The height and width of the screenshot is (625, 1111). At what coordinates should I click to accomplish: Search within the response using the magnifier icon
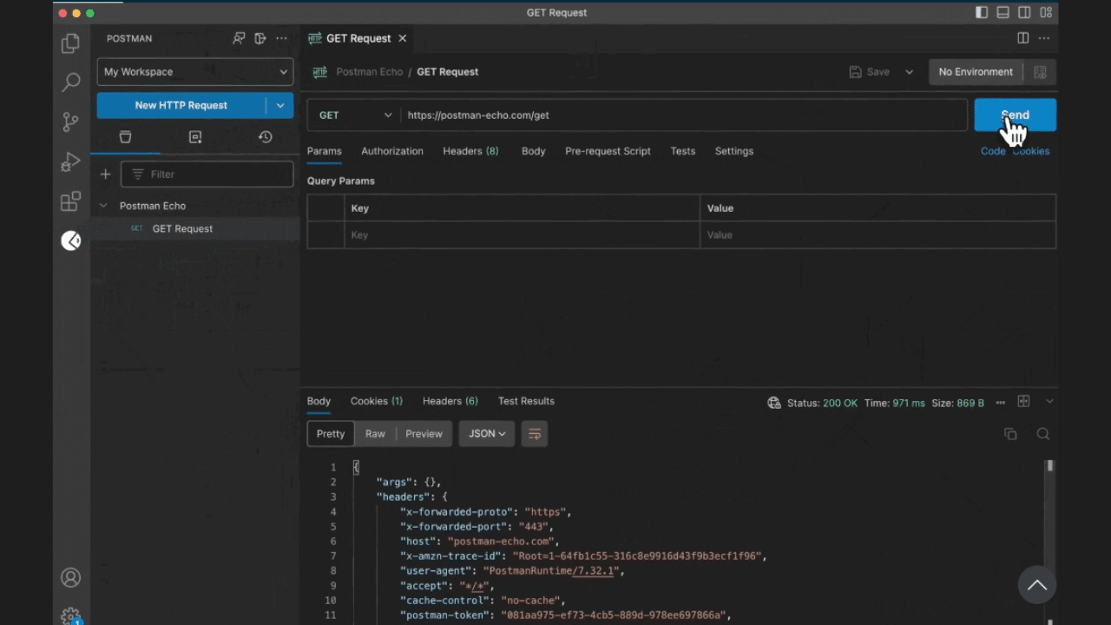point(1042,433)
